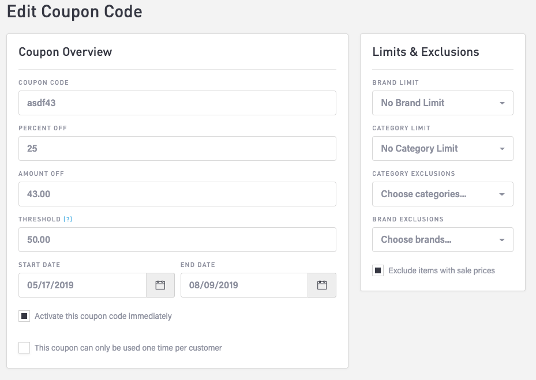Screen dimensions: 536x380
Task: Click the Category Limit dropdown arrow
Action: pyautogui.click(x=502, y=149)
